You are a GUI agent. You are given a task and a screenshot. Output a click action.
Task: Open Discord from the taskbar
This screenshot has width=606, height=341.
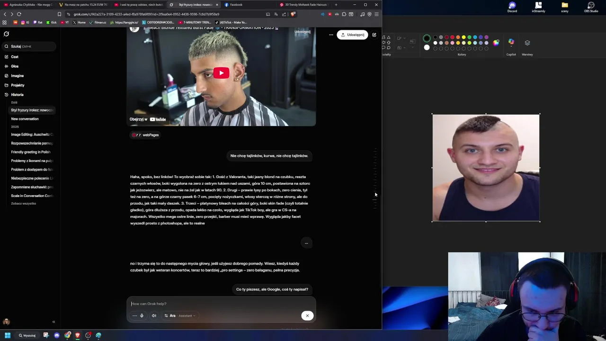57,335
